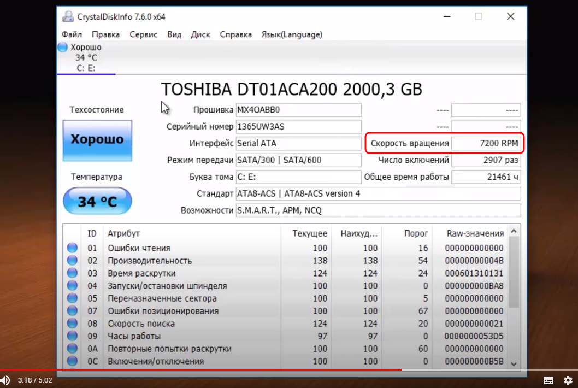Click the Raw-значения column header
578x388 pixels.
(475, 233)
